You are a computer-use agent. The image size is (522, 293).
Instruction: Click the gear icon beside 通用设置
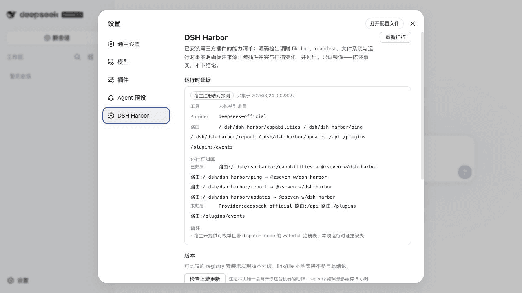(x=111, y=44)
